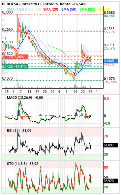Click the S1 support label

click(3, 62)
